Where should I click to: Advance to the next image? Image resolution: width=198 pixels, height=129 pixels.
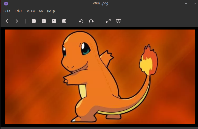coord(17,21)
